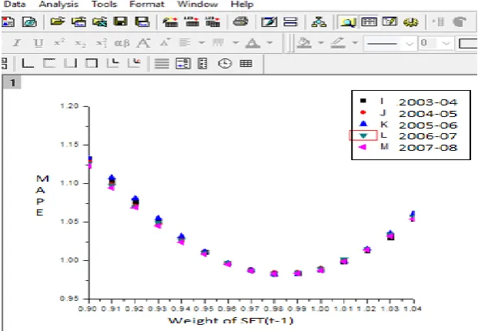Toggle Superscript-Subscript combined formatting
Image resolution: width=478 pixels, height=331 pixels.
[102, 43]
